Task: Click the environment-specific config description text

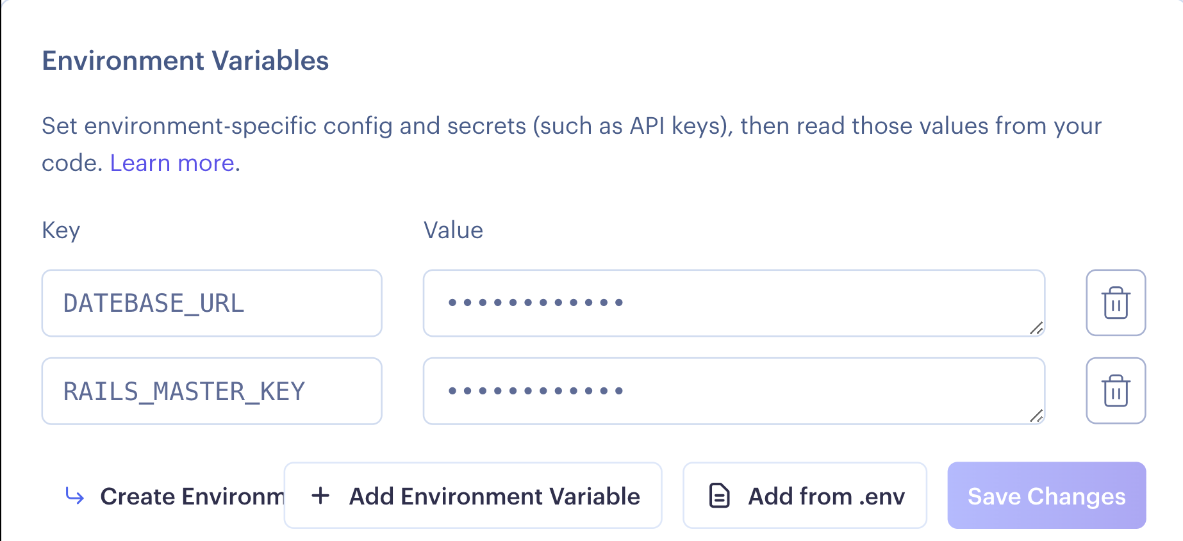Action: 570,126
